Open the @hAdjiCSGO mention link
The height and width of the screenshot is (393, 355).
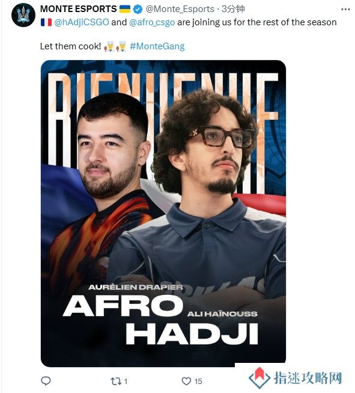[82, 22]
